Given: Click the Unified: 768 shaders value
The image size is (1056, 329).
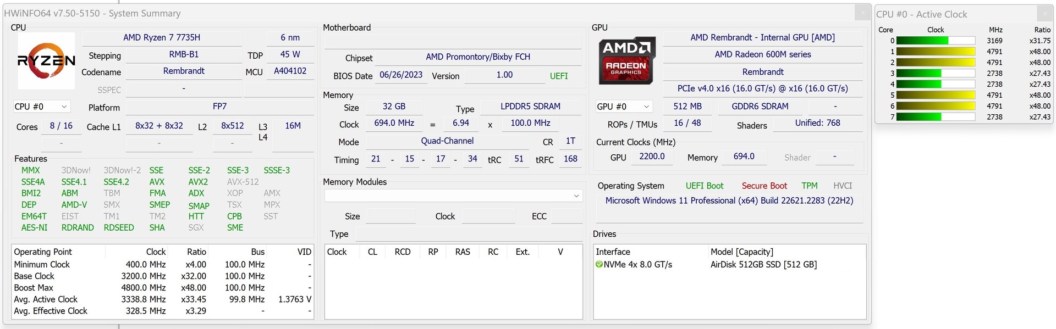Looking at the screenshot, I should (817, 124).
